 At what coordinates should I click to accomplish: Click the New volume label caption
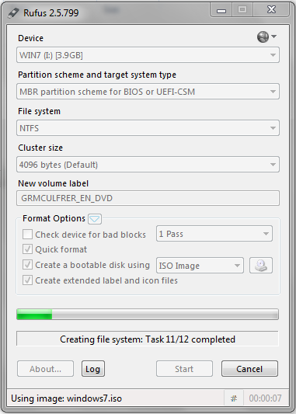(53, 183)
